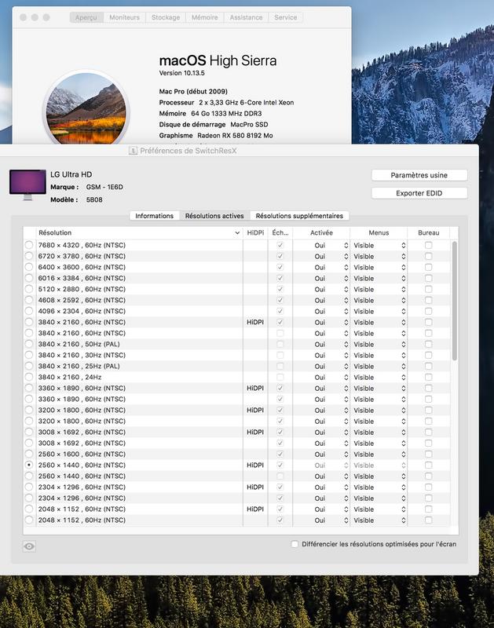Toggle Éch. checkbox for non-HiDPI 2560 × 1440
The image size is (494, 628).
pos(280,476)
